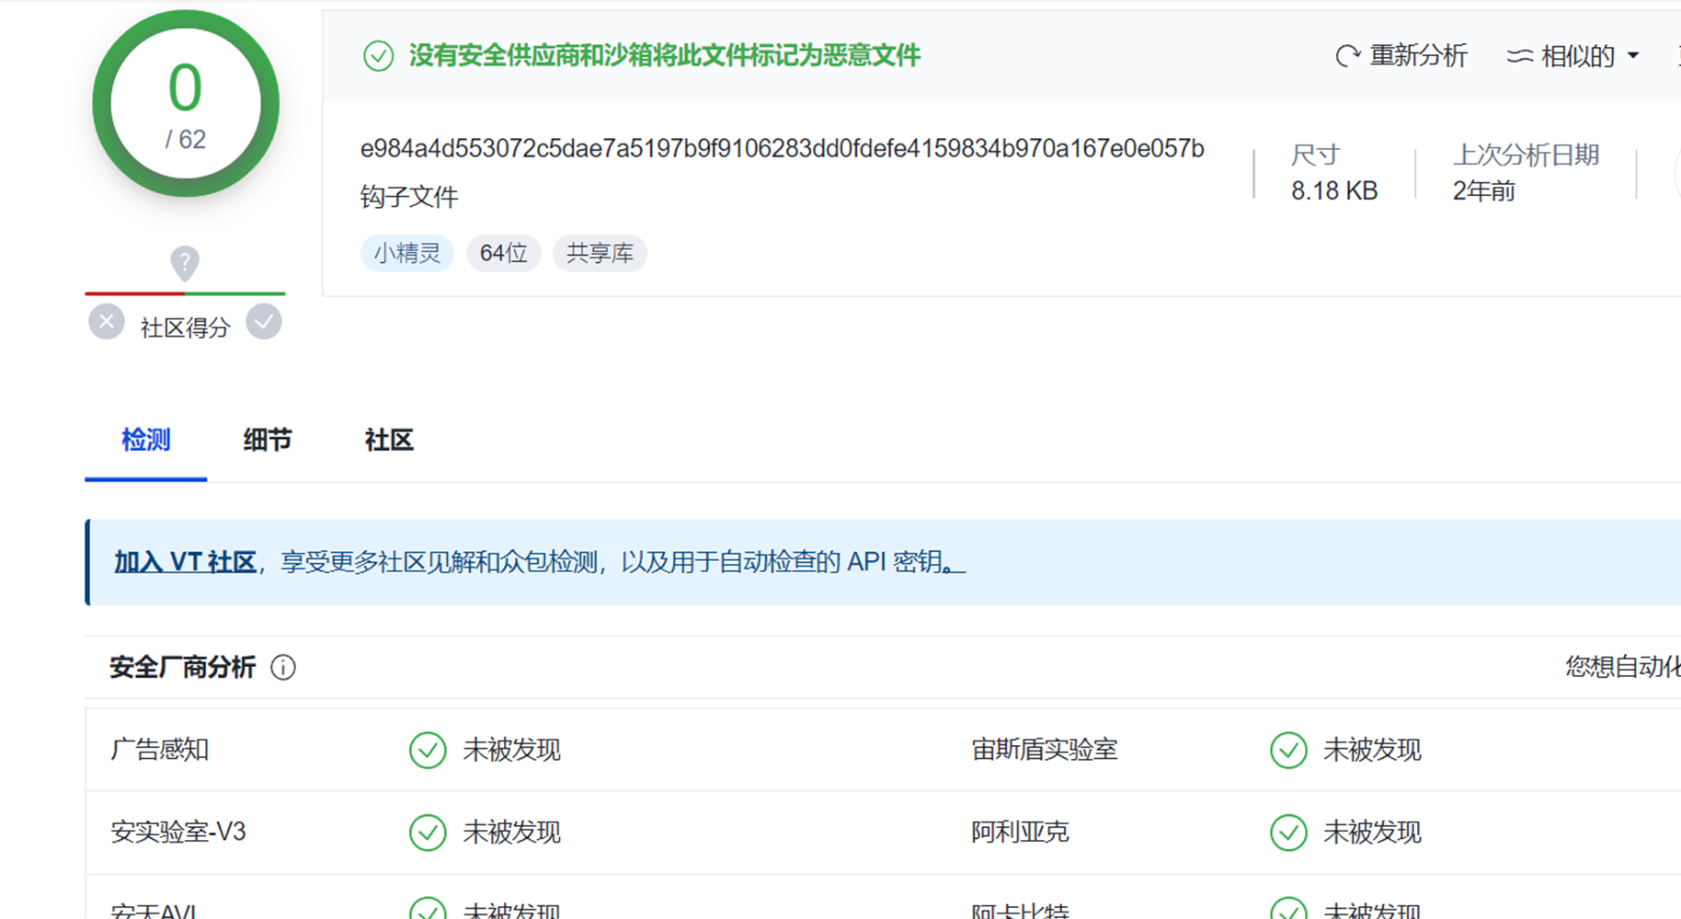The width and height of the screenshot is (1681, 919).
Task: Click the 共享库 tag
Action: tap(600, 253)
